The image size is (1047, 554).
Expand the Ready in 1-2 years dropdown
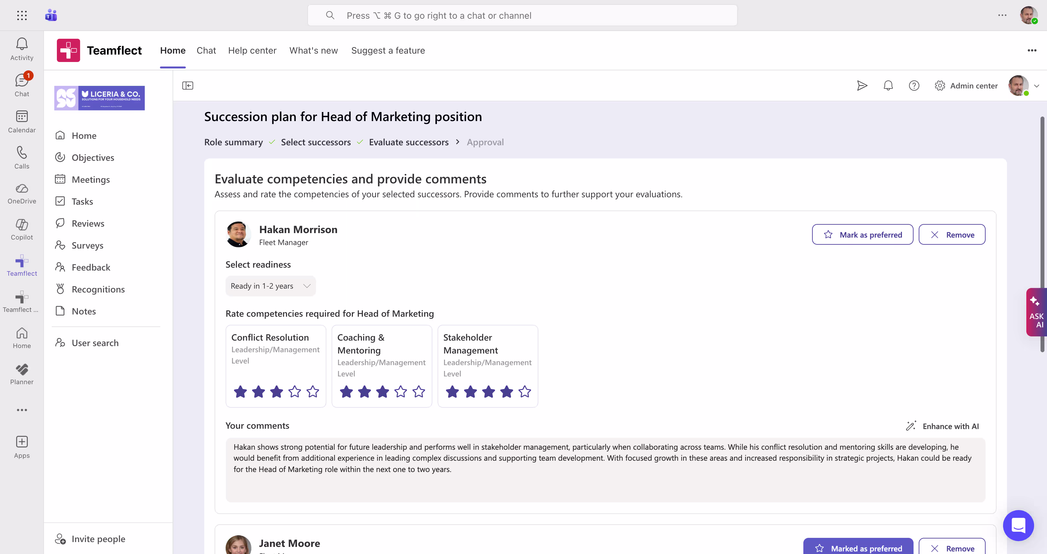[271, 286]
